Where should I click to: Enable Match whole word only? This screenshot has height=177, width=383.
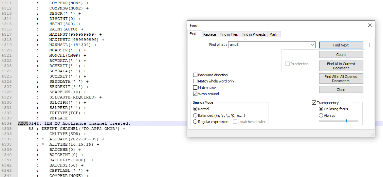[195, 81]
